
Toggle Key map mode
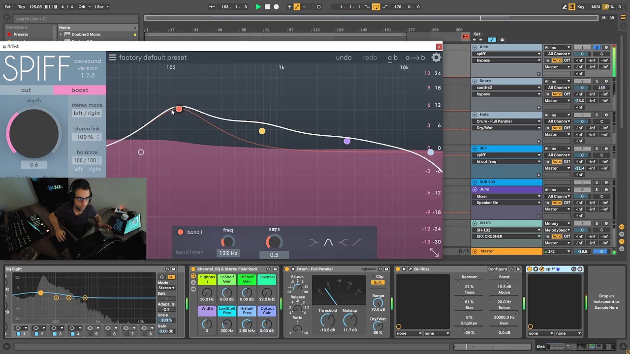pos(581,7)
